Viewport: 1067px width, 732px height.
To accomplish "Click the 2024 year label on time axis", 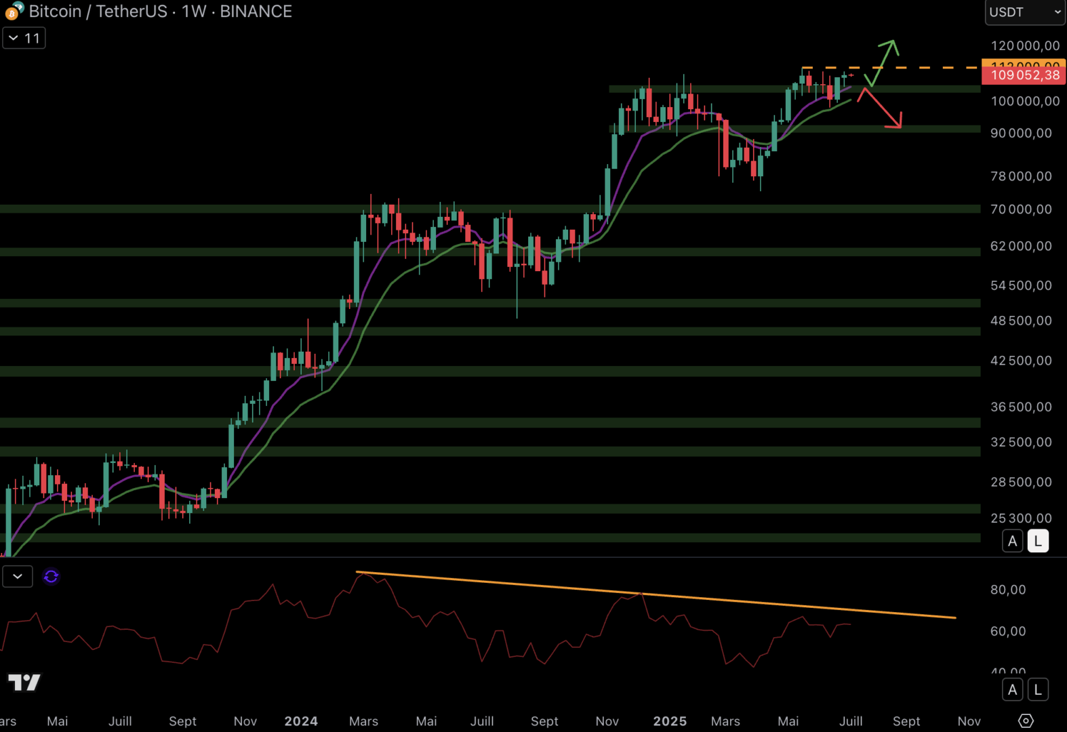I will 301,721.
